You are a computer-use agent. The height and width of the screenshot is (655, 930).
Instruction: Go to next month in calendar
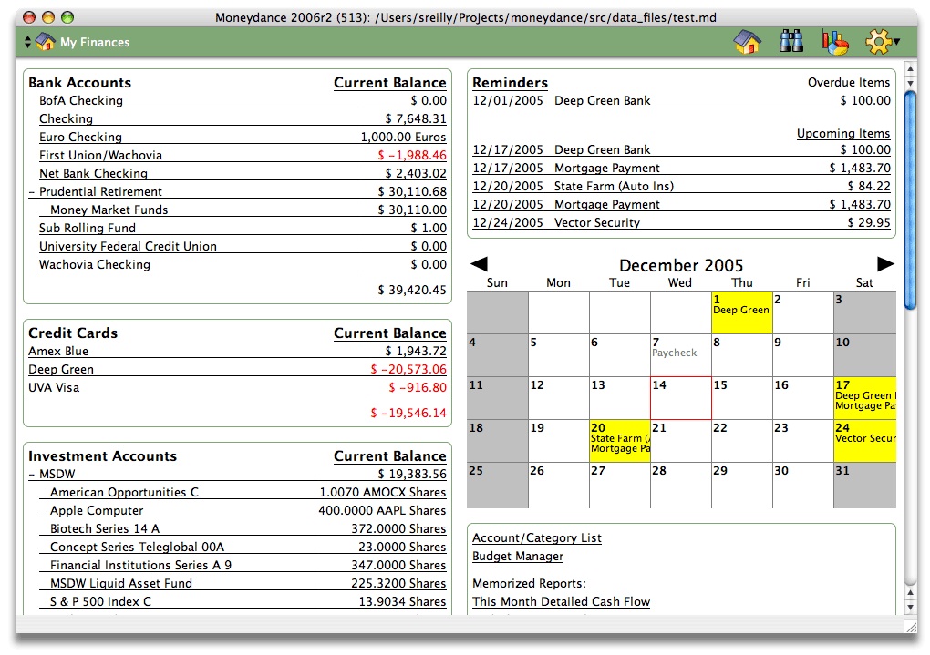coord(885,264)
